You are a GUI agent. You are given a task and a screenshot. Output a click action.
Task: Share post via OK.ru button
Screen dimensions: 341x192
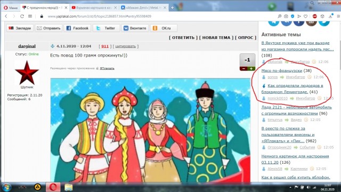click(164, 28)
